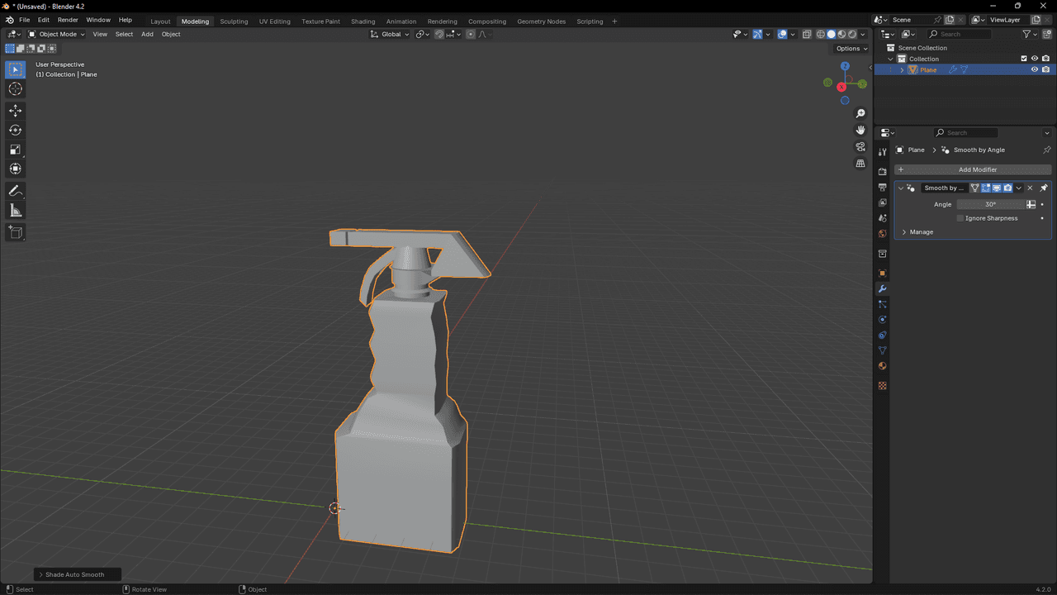Toggle X-ray mode in viewport header
The image size is (1057, 595).
click(x=807, y=35)
